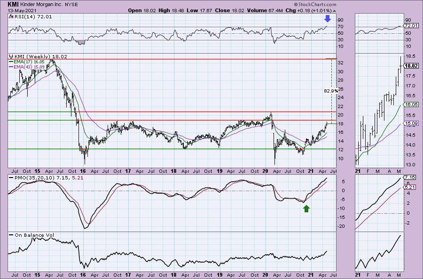Click the black line swatch before PMO(35,20,10)

click(11, 178)
